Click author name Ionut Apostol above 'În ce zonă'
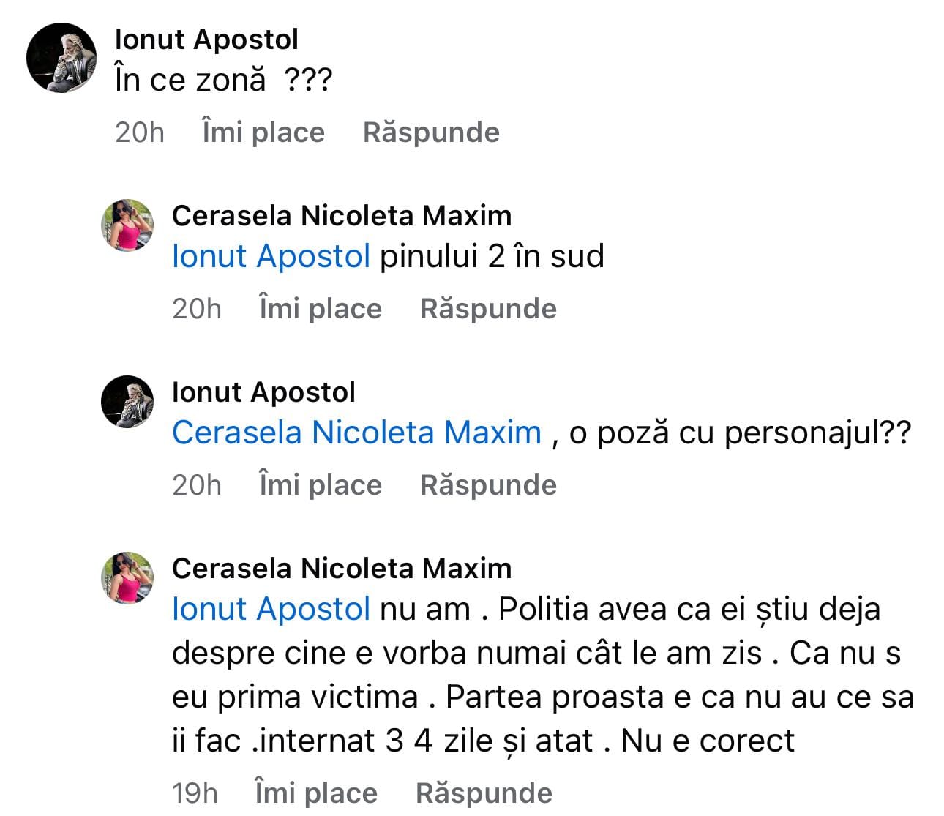 click(206, 40)
